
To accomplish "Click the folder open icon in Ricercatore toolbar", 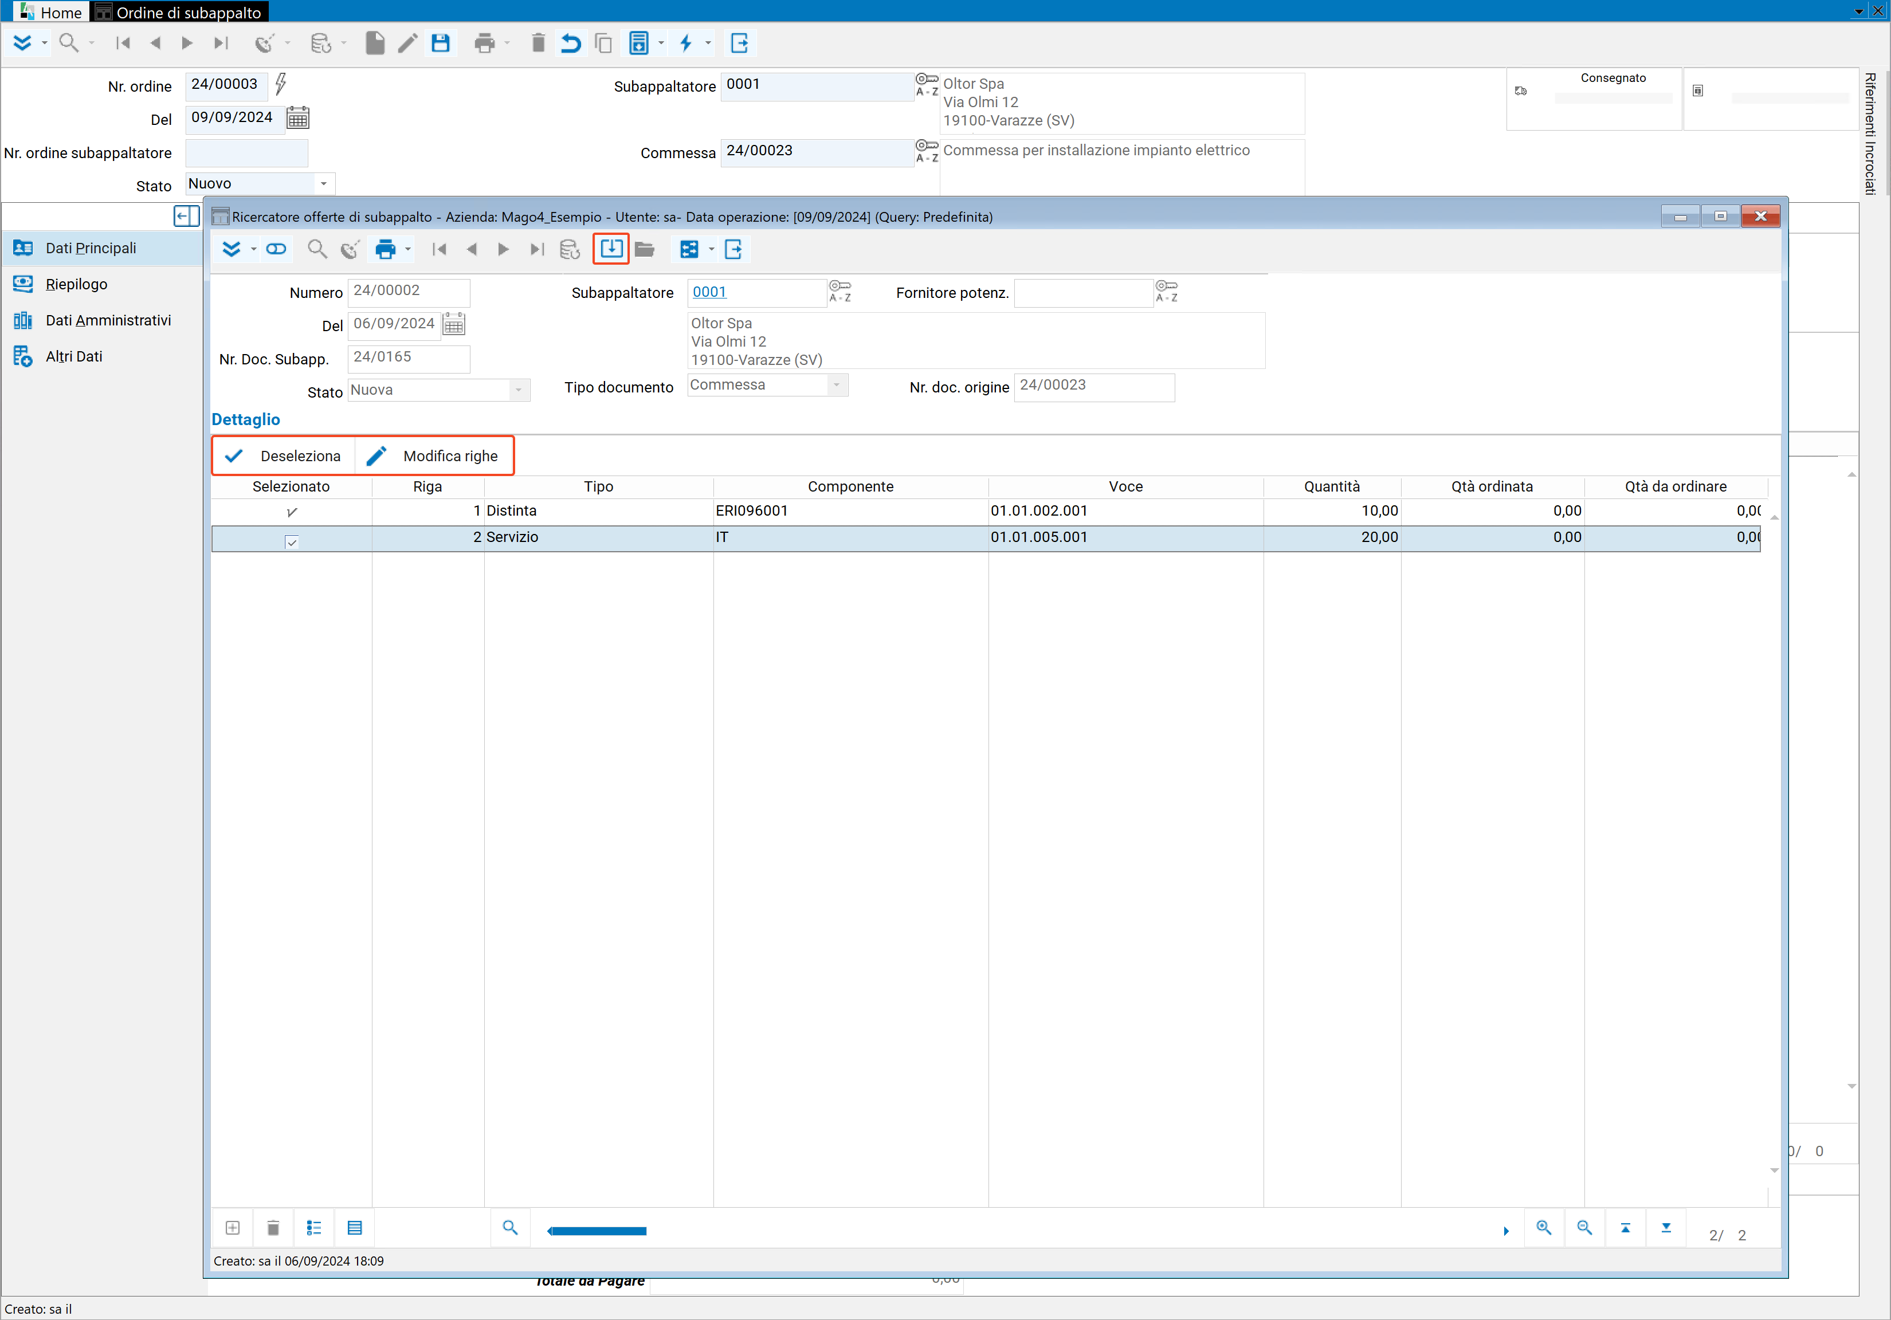I will (645, 249).
